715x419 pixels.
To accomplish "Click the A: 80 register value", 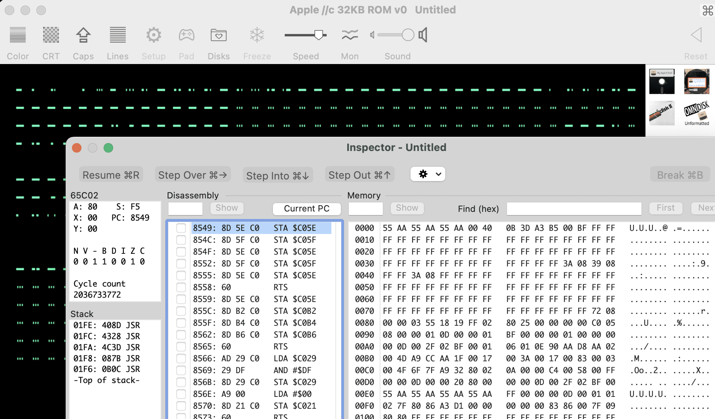I will pos(85,207).
